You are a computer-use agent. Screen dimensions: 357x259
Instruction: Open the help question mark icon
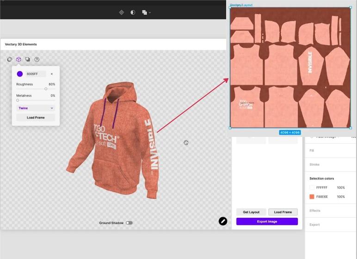click(37, 59)
